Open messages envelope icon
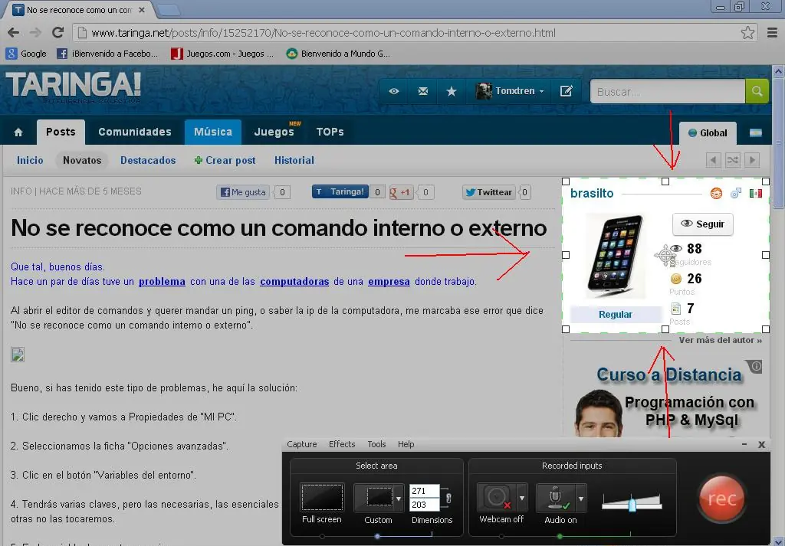Viewport: 785px width, 546px height. click(x=423, y=91)
